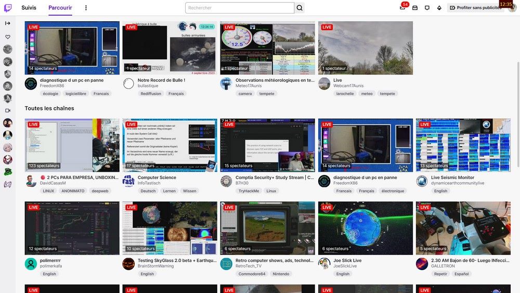This screenshot has height=293, width=520.
Task: Open the Twitch home logo
Action: [8, 8]
